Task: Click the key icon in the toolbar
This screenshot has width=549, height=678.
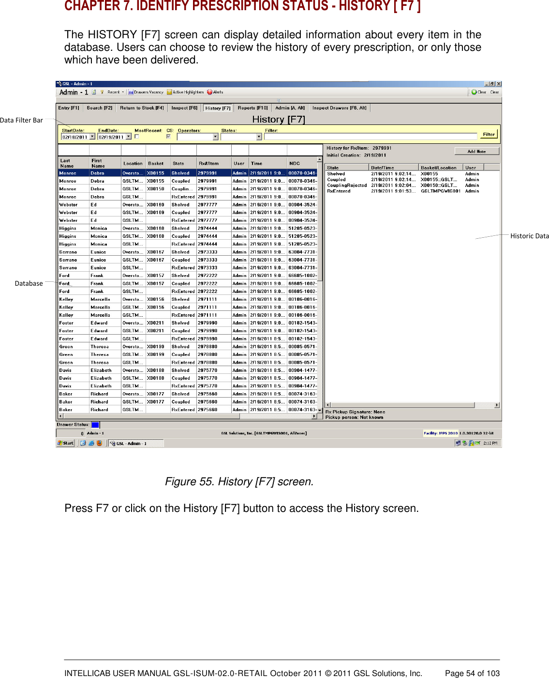Action: pos(102,92)
